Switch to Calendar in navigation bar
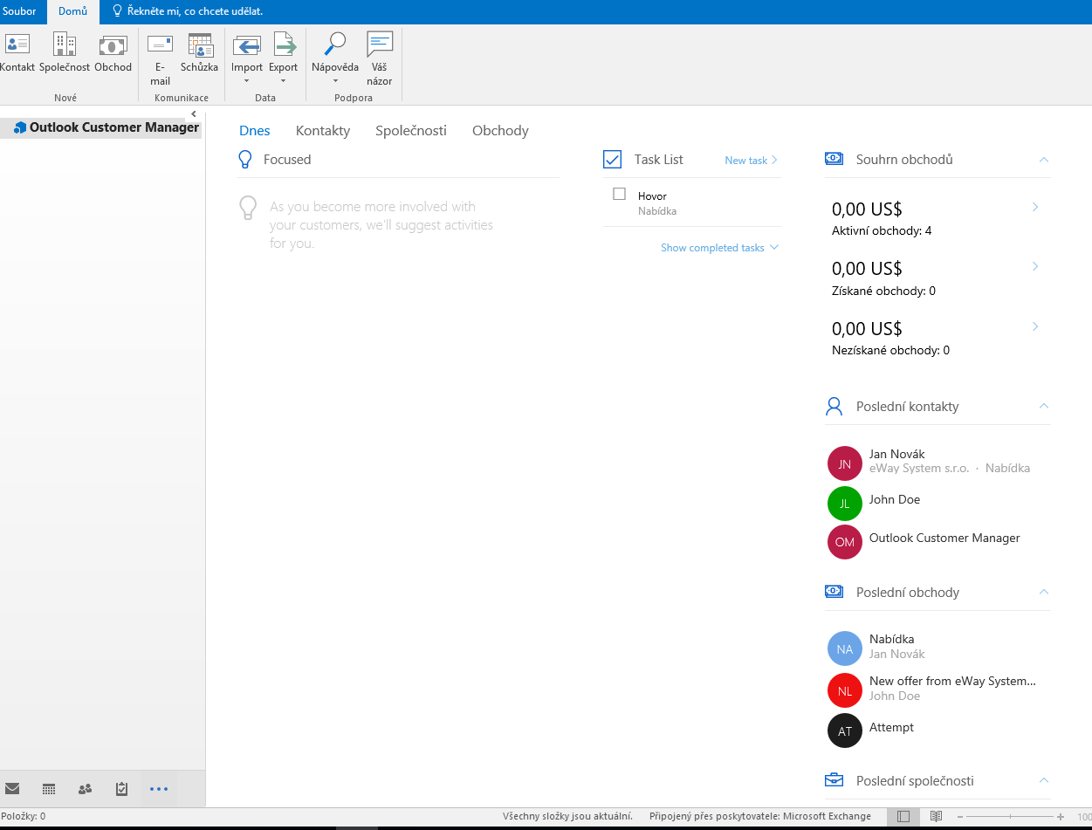This screenshot has height=830, width=1092. coord(49,788)
